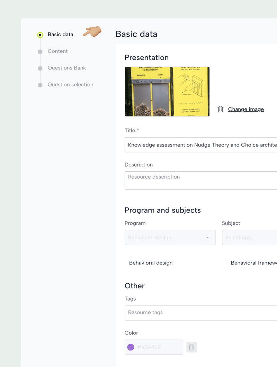Navigate to the Questions Bank step

66,68
